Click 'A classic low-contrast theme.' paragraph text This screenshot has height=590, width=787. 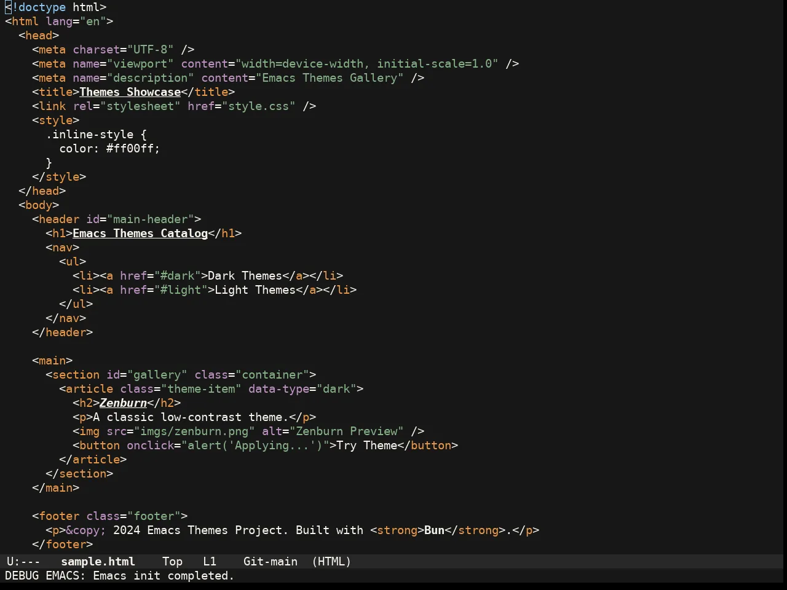coord(191,417)
